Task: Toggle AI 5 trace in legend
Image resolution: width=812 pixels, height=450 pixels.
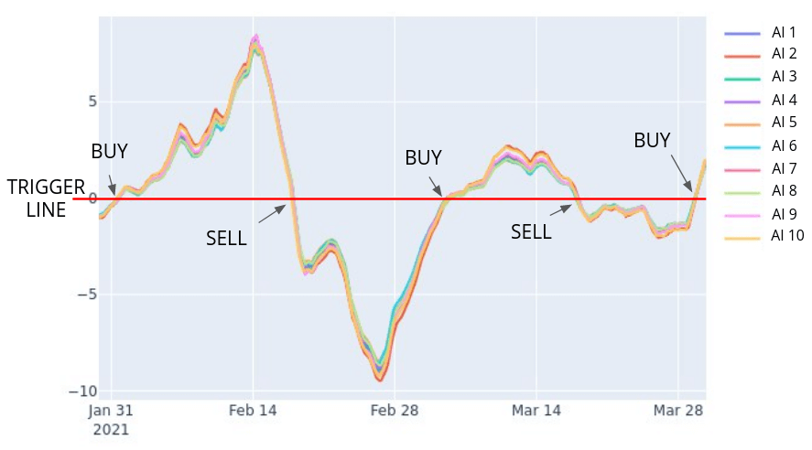Action: [784, 123]
